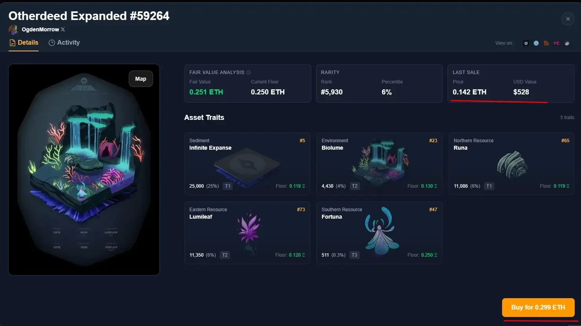Switch to the Activity tab
Screen dimensions: 581x326
click(x=64, y=42)
